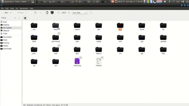Select the lost+found folder
The height and width of the screenshot is (106, 189).
(56, 37)
